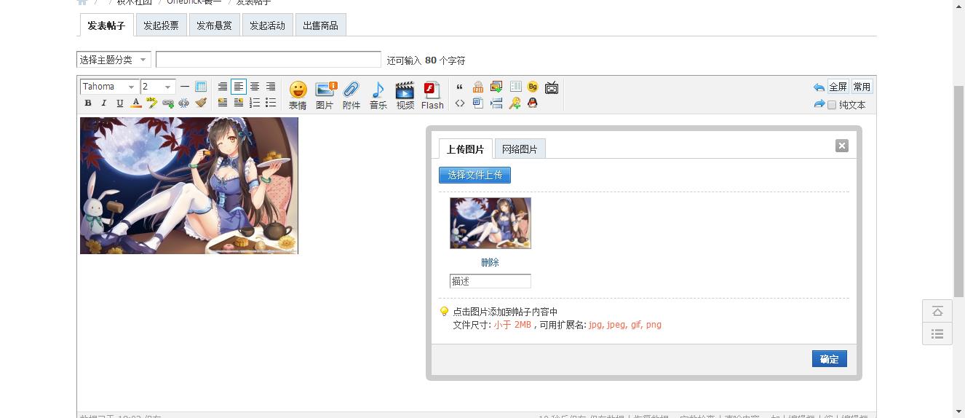Switch to the 出售商品 tab

320,25
